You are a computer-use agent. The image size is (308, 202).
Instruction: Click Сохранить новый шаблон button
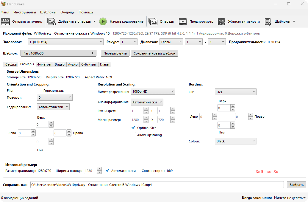(154, 53)
